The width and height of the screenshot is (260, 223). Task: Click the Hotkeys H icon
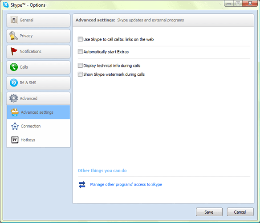[15, 140]
